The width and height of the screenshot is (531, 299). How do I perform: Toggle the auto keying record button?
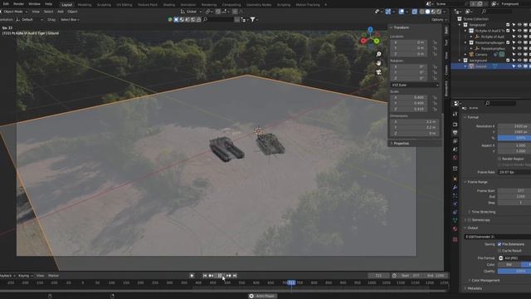click(x=192, y=276)
